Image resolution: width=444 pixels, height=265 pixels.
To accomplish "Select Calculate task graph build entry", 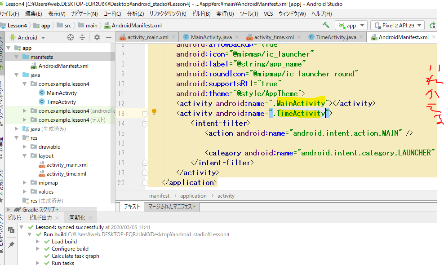I will [75, 256].
